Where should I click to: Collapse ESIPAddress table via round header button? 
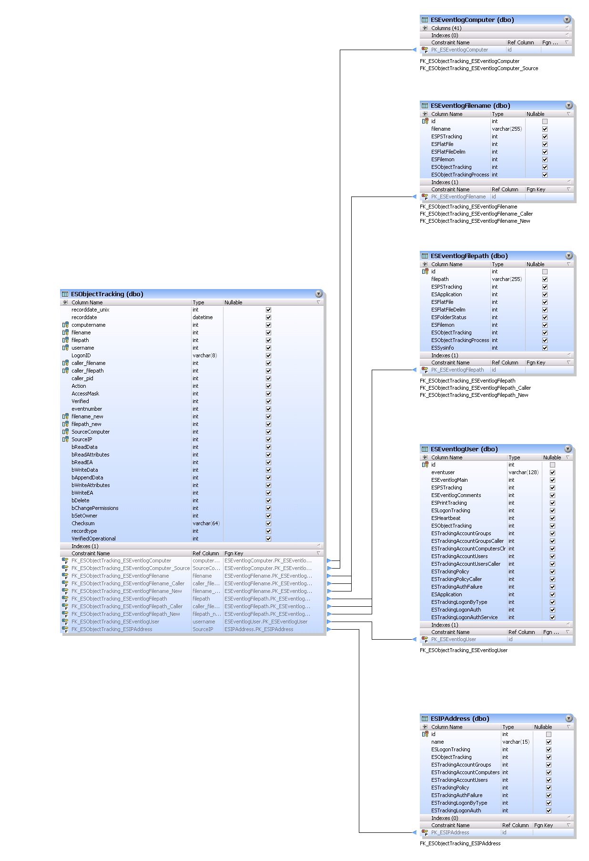point(569,718)
